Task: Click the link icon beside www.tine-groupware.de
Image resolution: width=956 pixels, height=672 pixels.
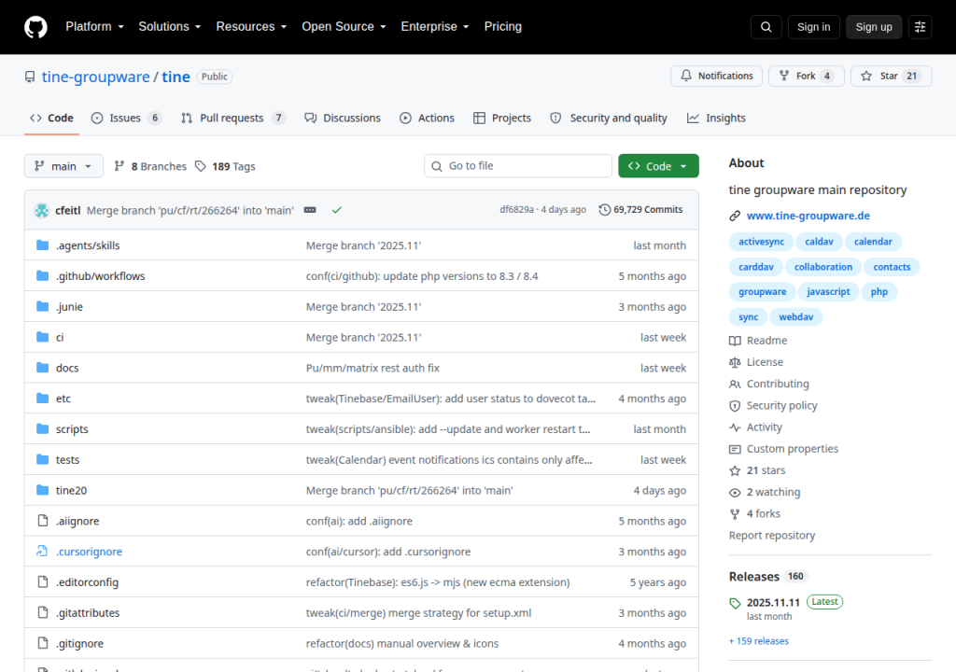Action: tap(735, 216)
